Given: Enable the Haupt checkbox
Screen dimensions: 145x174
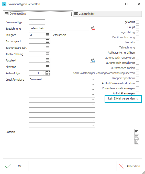Looking at the screenshot, I should pos(138,27).
